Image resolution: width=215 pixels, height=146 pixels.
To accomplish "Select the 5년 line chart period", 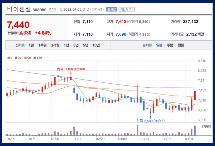I will 86,45.
